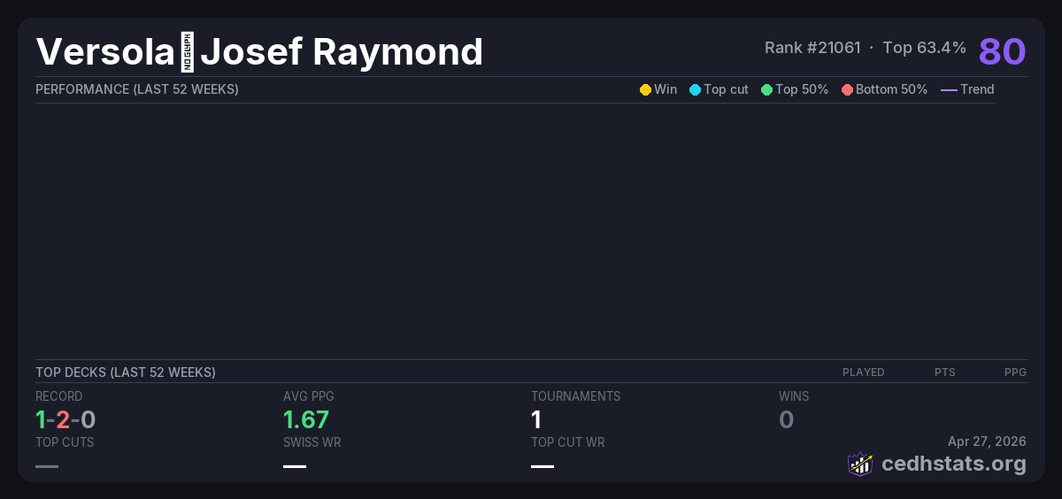Click the Rank #21061 text

(812, 48)
